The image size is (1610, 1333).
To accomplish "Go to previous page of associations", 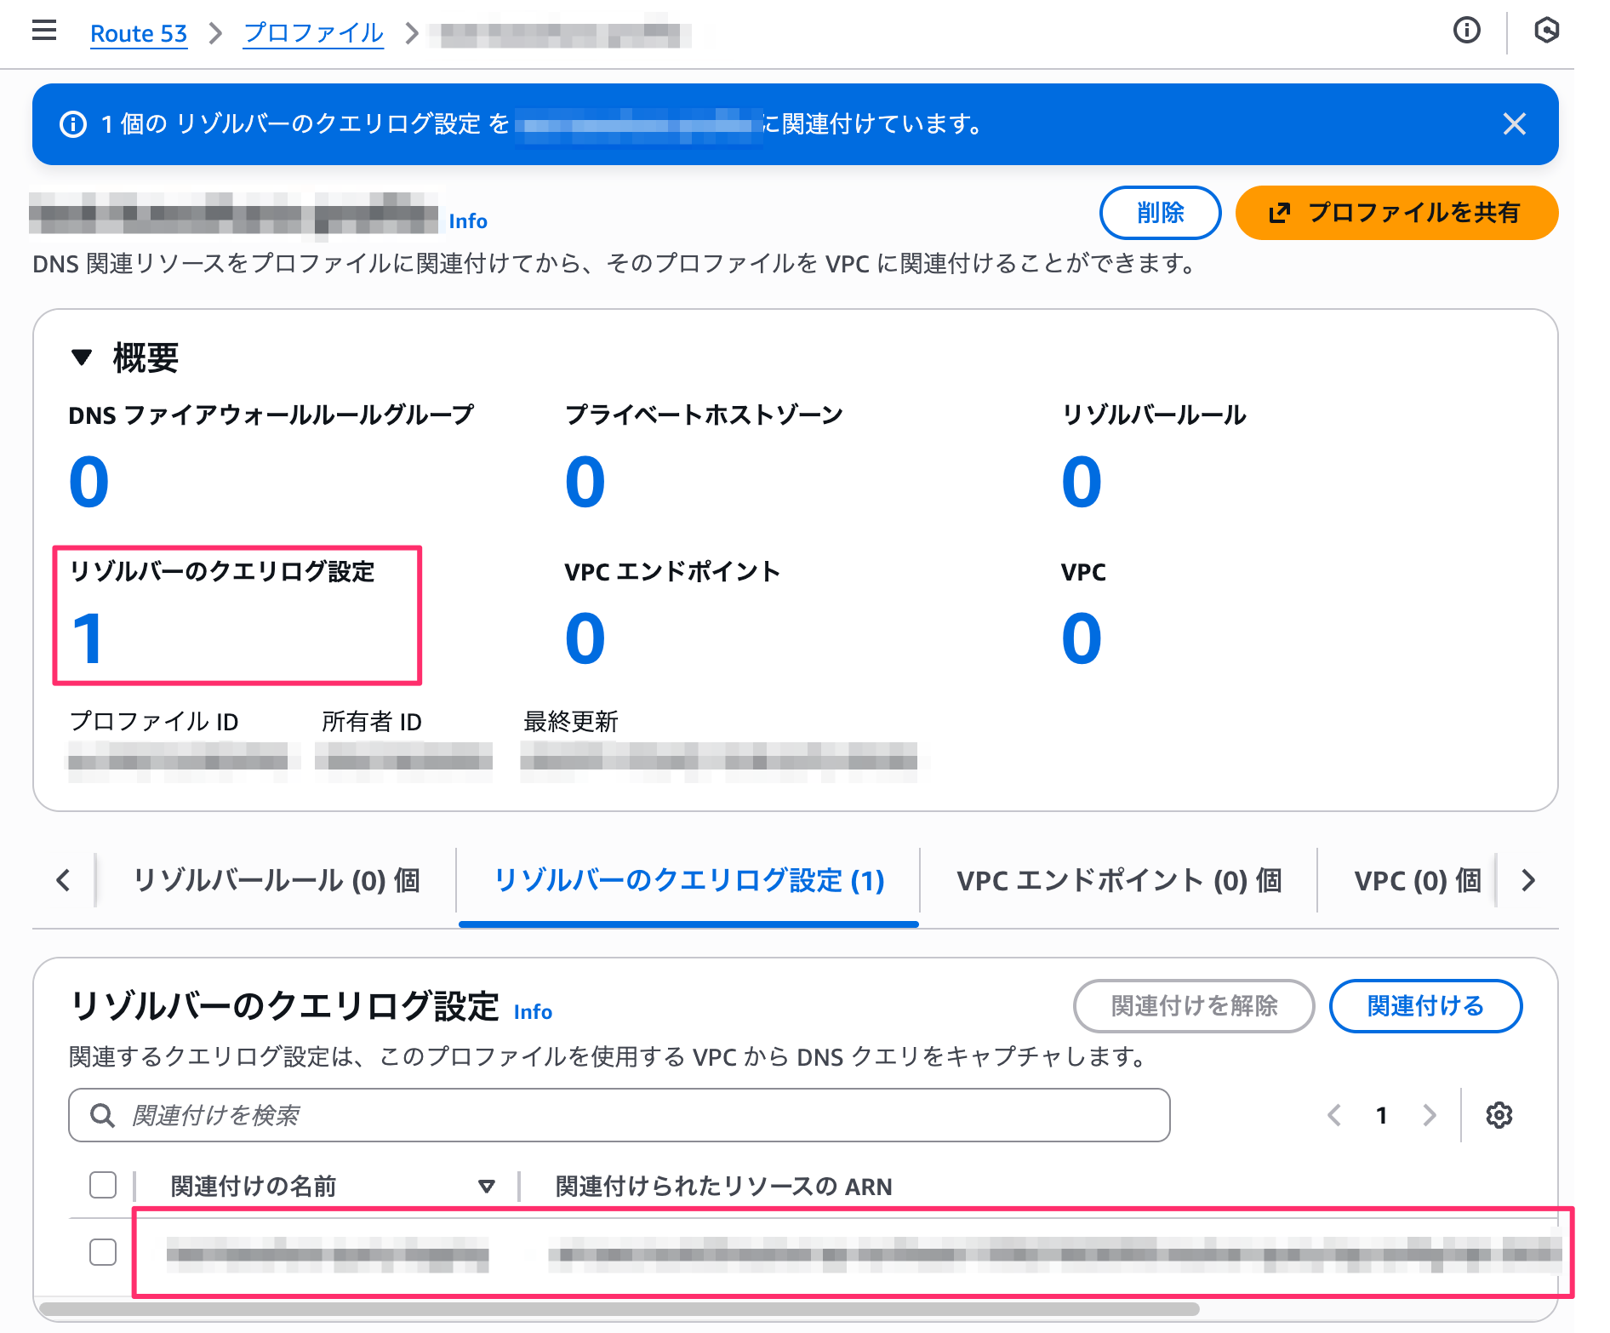I will coord(1334,1115).
